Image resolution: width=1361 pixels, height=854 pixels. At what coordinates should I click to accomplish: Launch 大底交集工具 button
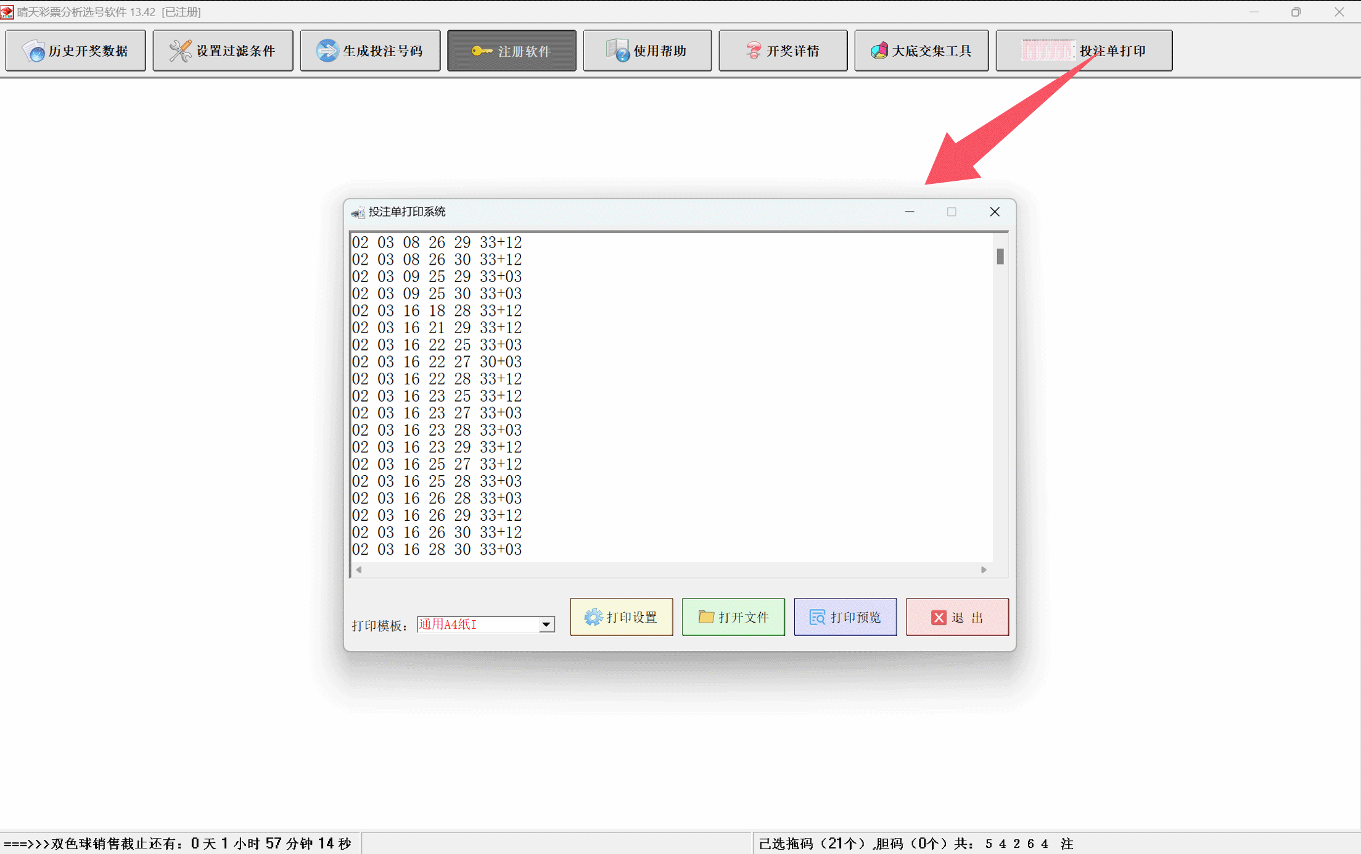(x=921, y=51)
